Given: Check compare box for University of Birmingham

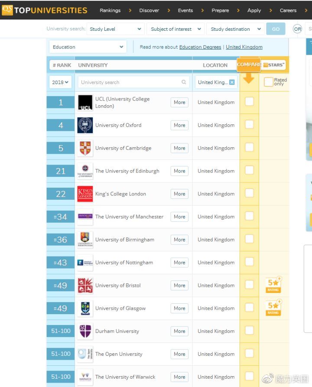Looking at the screenshot, I should point(249,239).
